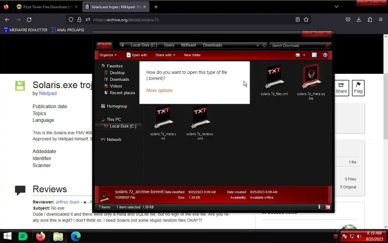Viewport: 388px width, 243px height.
Task: Refresh the Explorer address bar location
Action: [264, 45]
